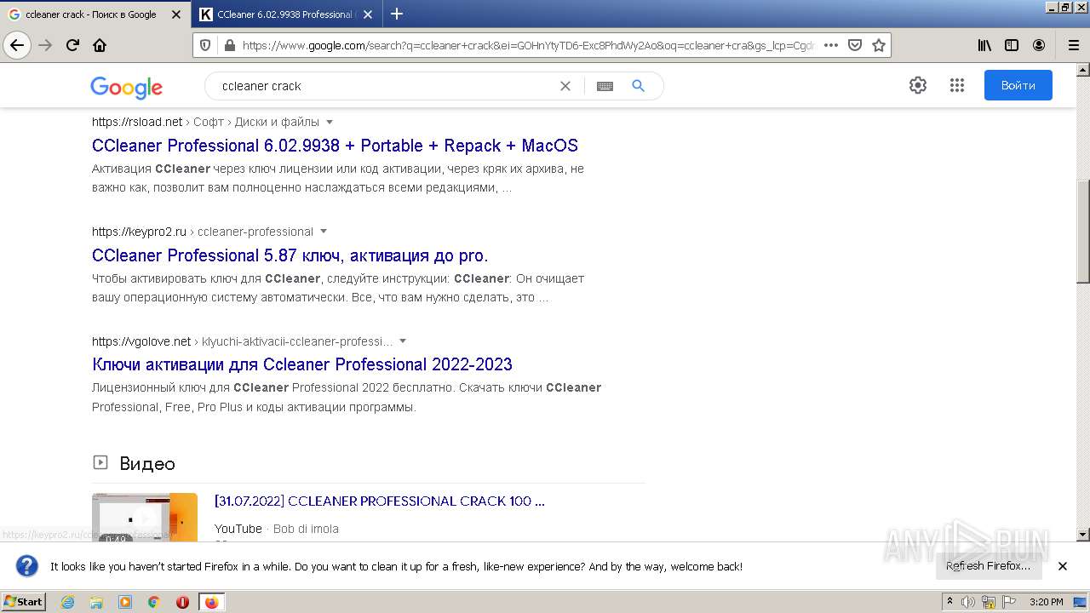Clear the Google search box text

565,86
